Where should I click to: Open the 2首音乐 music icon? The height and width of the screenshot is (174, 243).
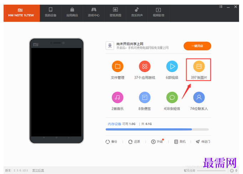click(x=117, y=97)
